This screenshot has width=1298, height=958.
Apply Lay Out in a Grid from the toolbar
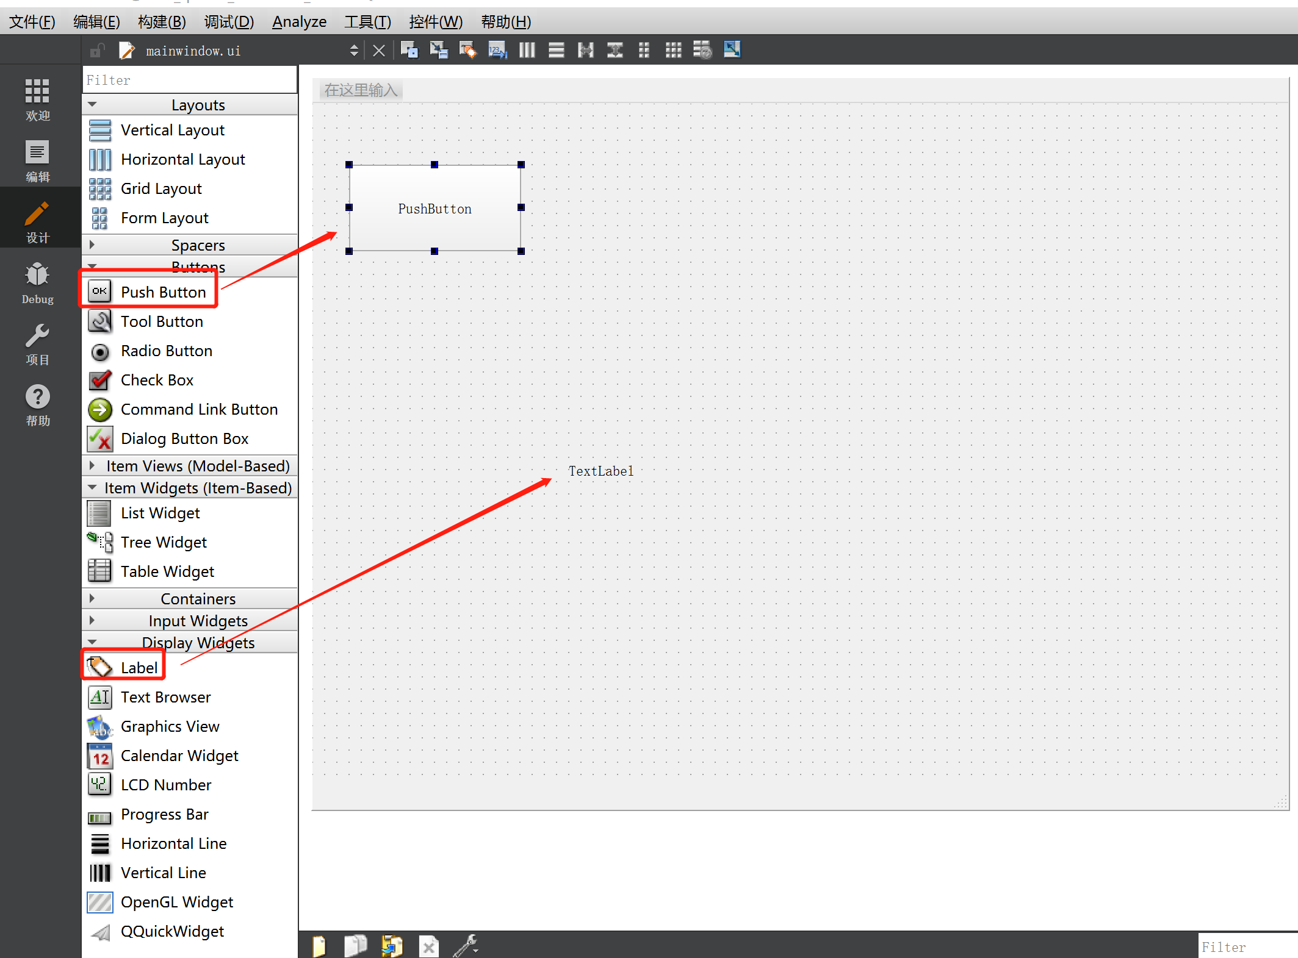coord(673,50)
